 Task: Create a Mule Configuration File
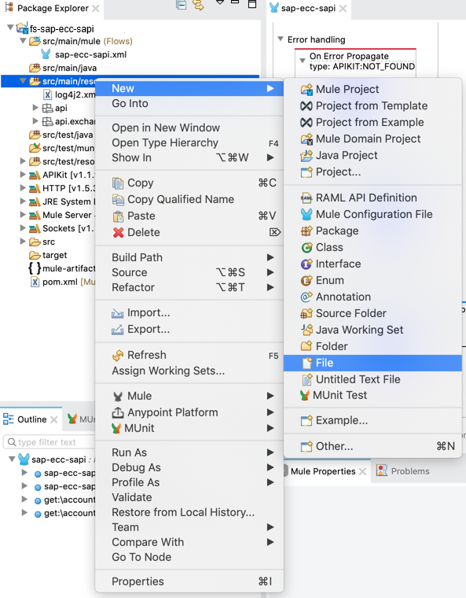coord(372,214)
